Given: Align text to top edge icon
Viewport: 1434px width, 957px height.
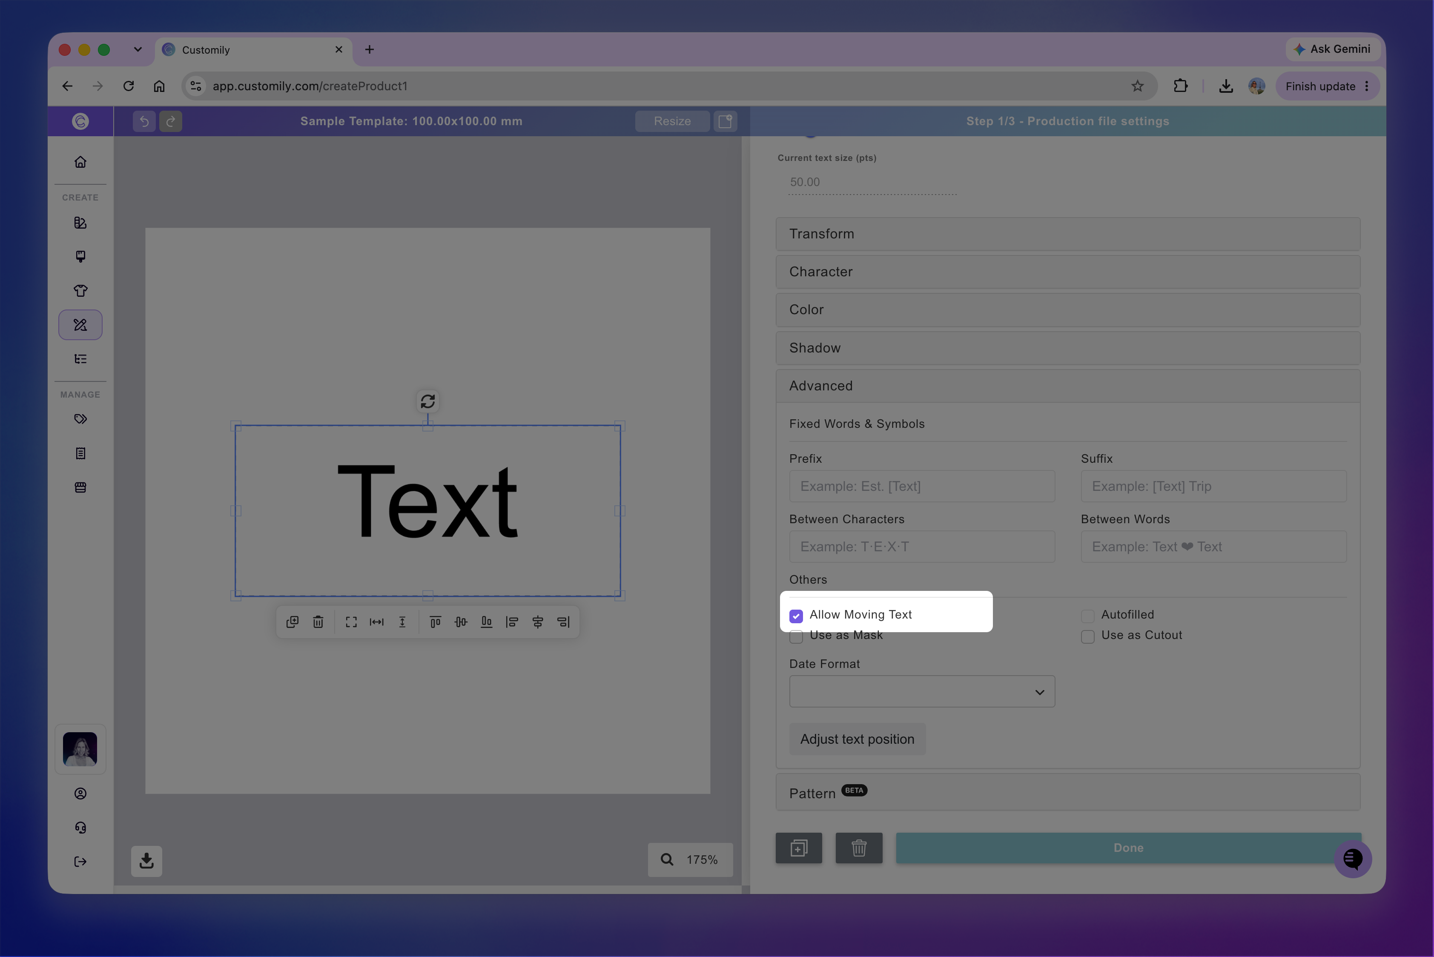Looking at the screenshot, I should pos(435,622).
